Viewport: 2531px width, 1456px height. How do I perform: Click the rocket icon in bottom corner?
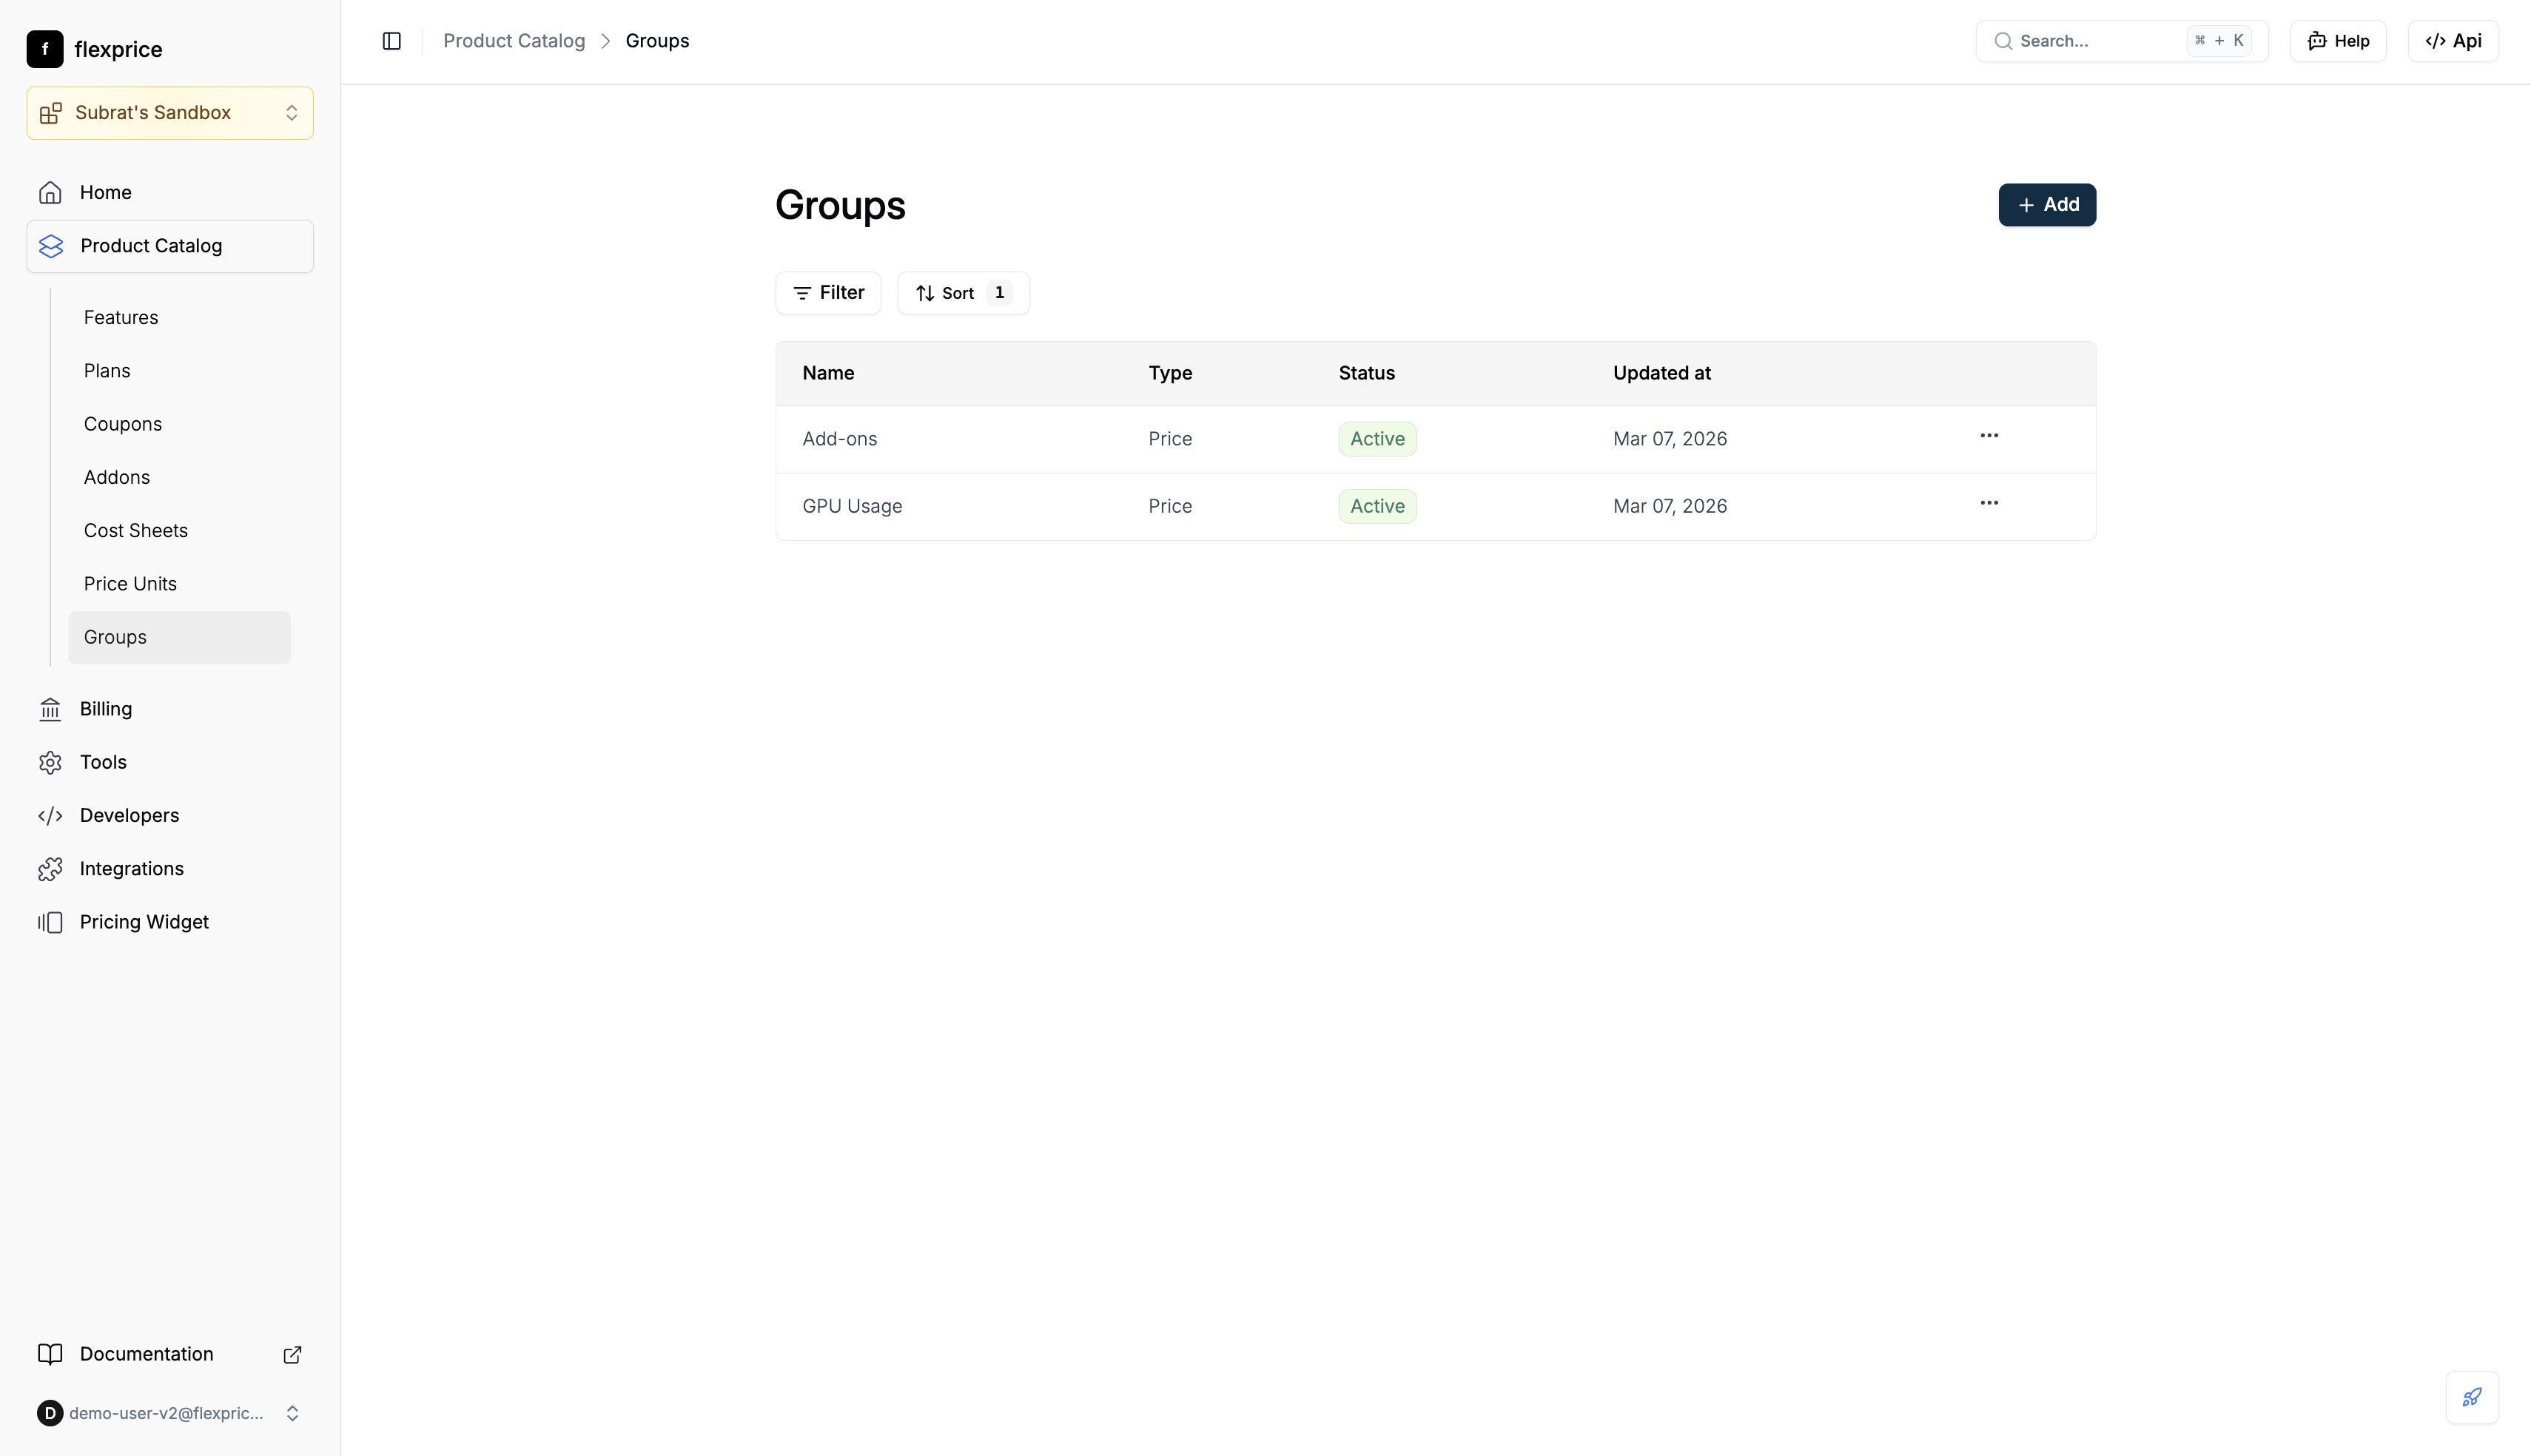[x=2472, y=1397]
